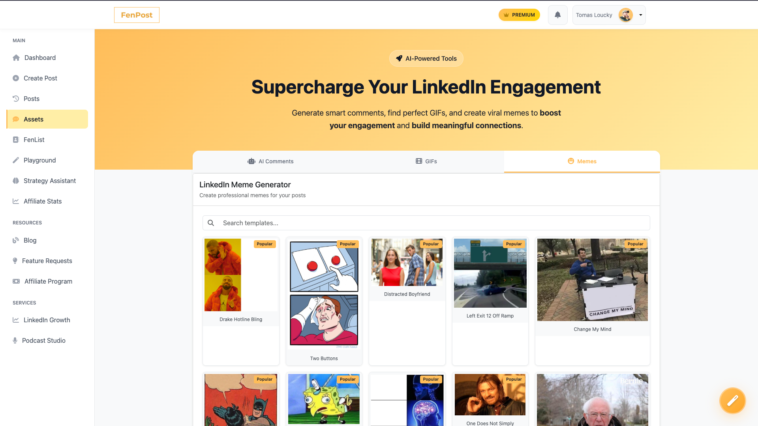Click the PREMIUM badge button
Viewport: 758px width, 426px height.
click(519, 15)
